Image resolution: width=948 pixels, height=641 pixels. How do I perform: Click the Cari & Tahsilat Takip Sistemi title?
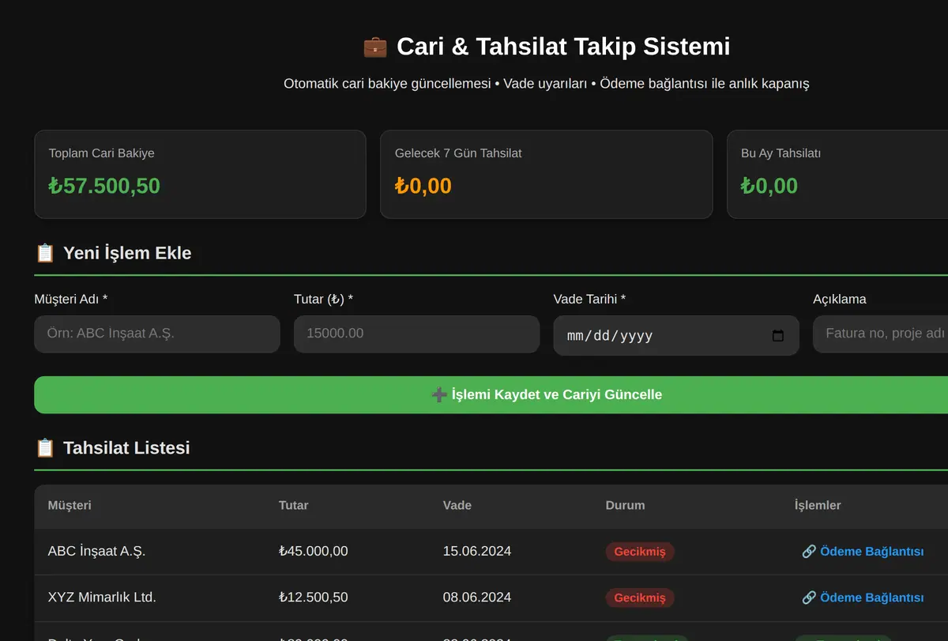(563, 47)
